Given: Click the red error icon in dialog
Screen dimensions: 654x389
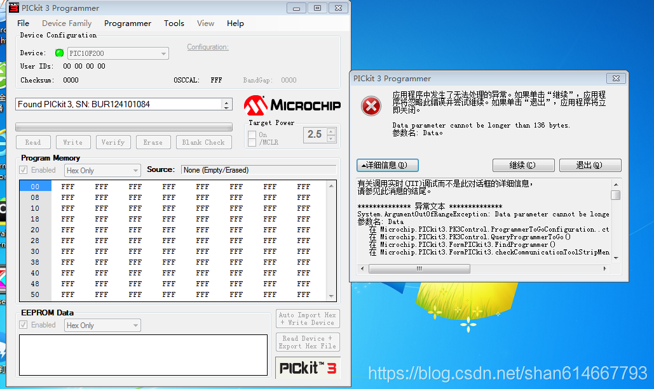Looking at the screenshot, I should point(371,106).
